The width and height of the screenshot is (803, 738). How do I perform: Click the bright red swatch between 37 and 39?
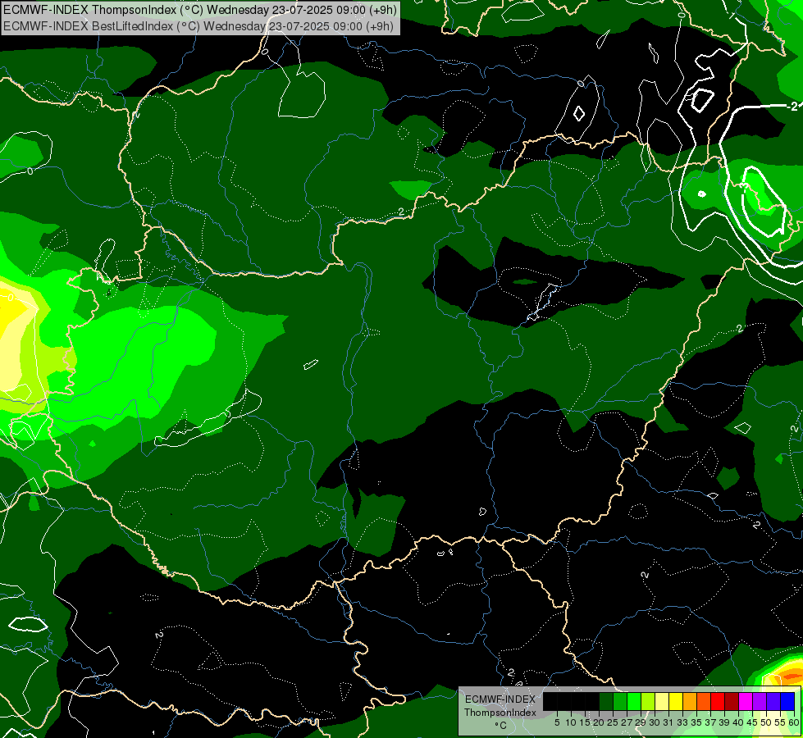[718, 701]
